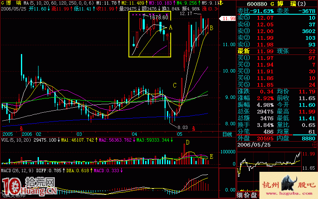Click the MA3:59333.344 volume average
The image size is (318, 199).
pos(153,140)
